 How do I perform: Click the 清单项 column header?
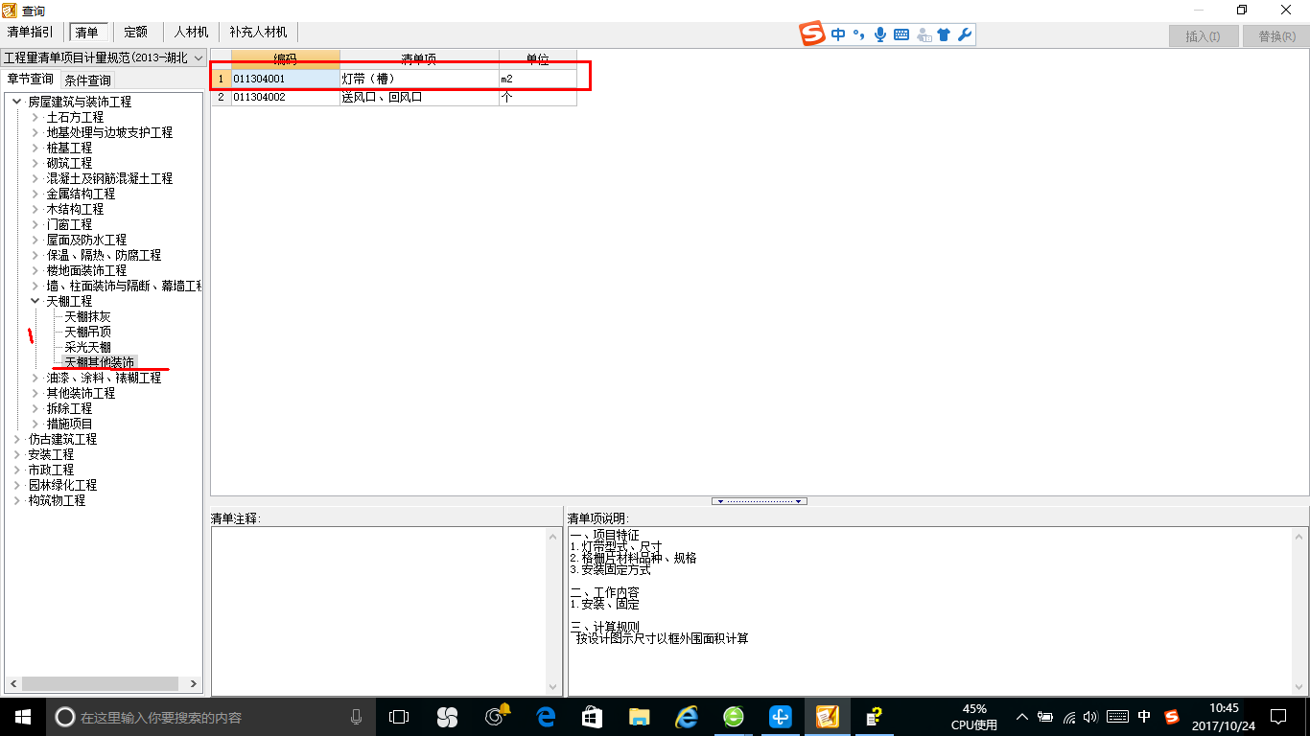(x=419, y=59)
